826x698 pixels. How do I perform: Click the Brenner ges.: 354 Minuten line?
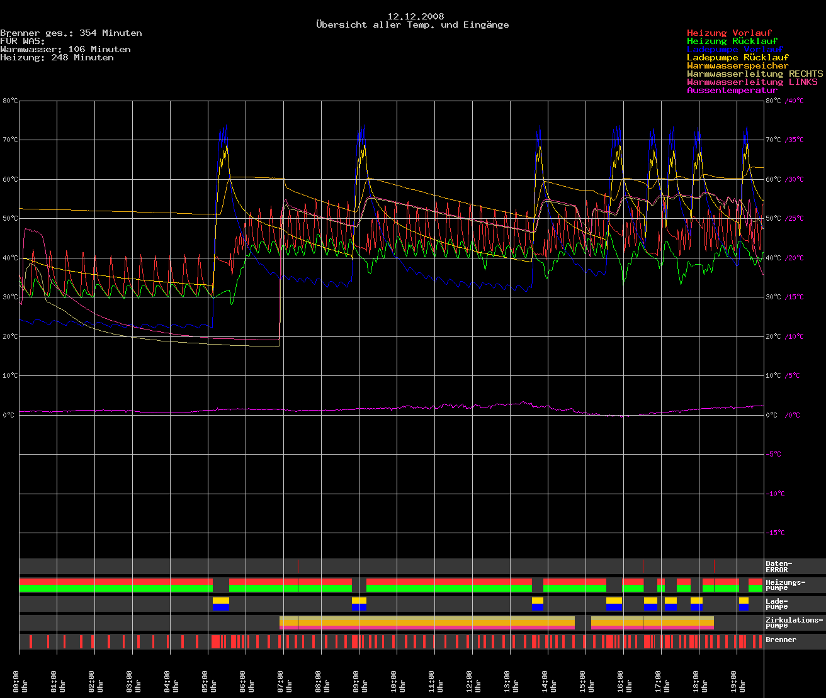tap(71, 33)
